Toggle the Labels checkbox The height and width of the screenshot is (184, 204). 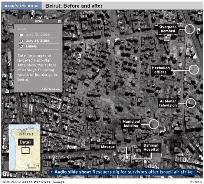click(x=21, y=46)
